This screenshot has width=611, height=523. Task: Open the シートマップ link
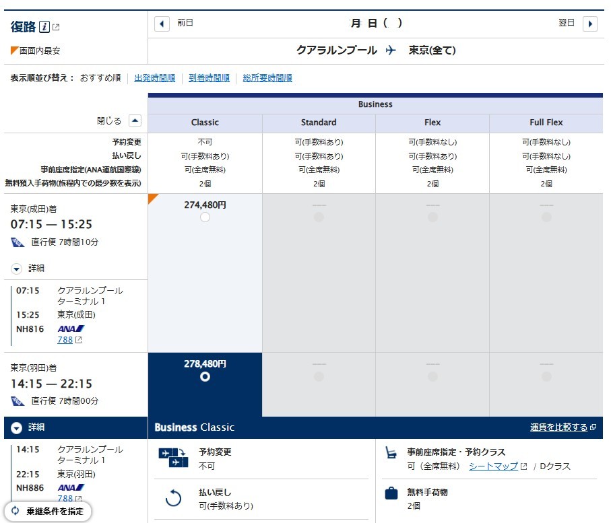point(494,466)
